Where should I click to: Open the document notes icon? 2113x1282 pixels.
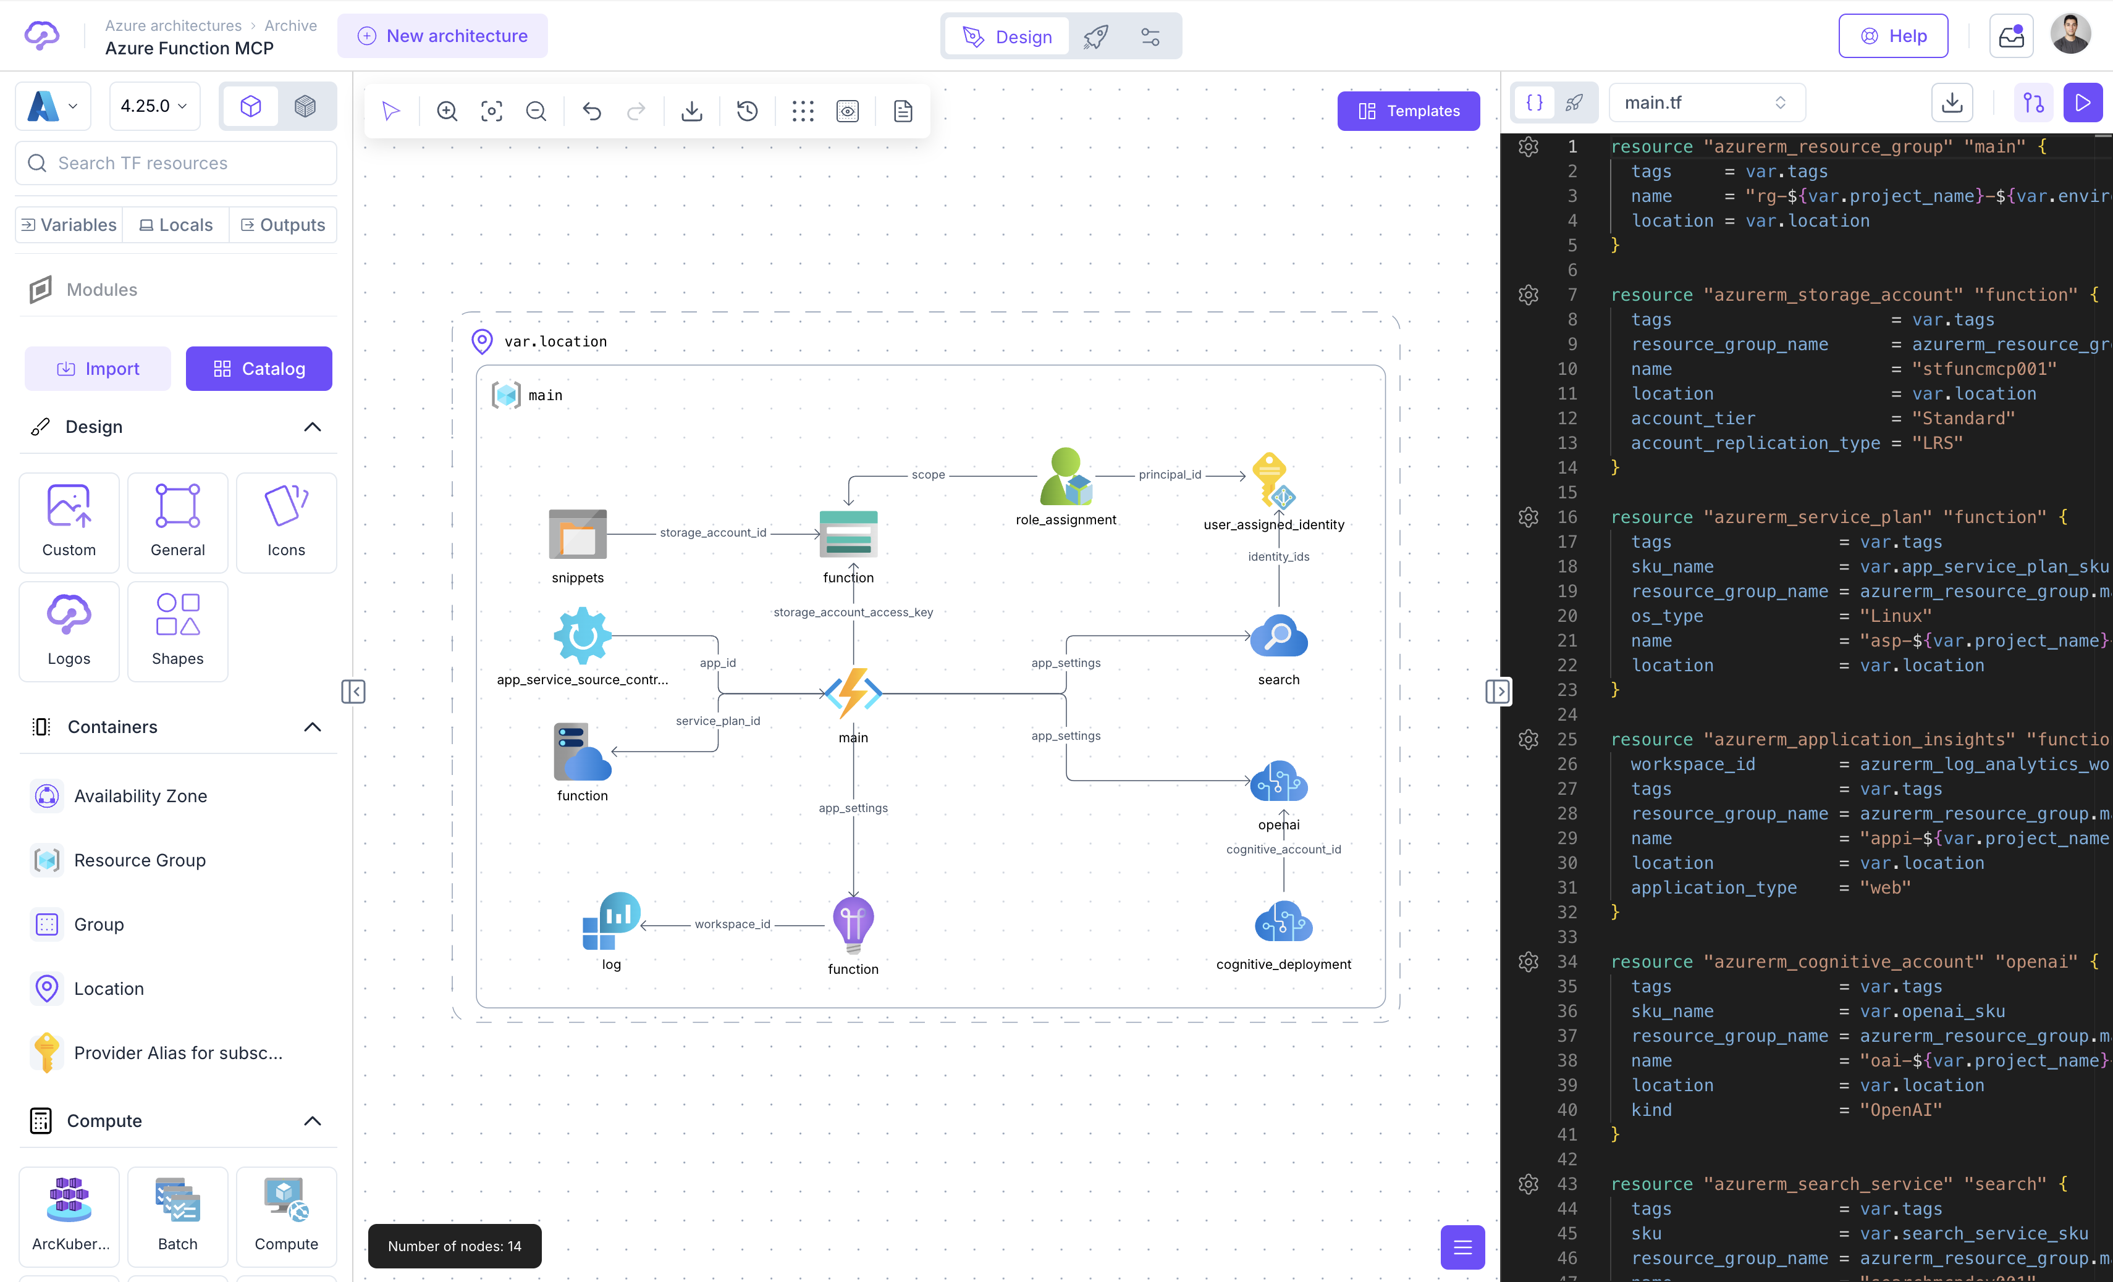[903, 111]
